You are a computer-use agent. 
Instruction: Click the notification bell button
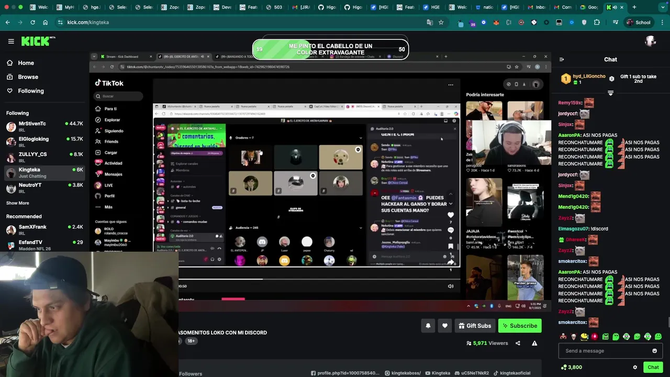[428, 326]
